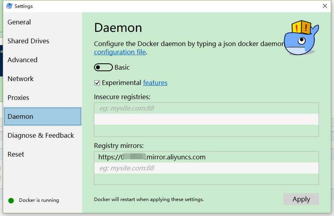Click the Daemon page heading

coord(118,28)
